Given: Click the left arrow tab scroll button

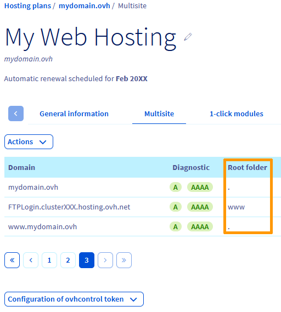Looking at the screenshot, I should (x=16, y=114).
